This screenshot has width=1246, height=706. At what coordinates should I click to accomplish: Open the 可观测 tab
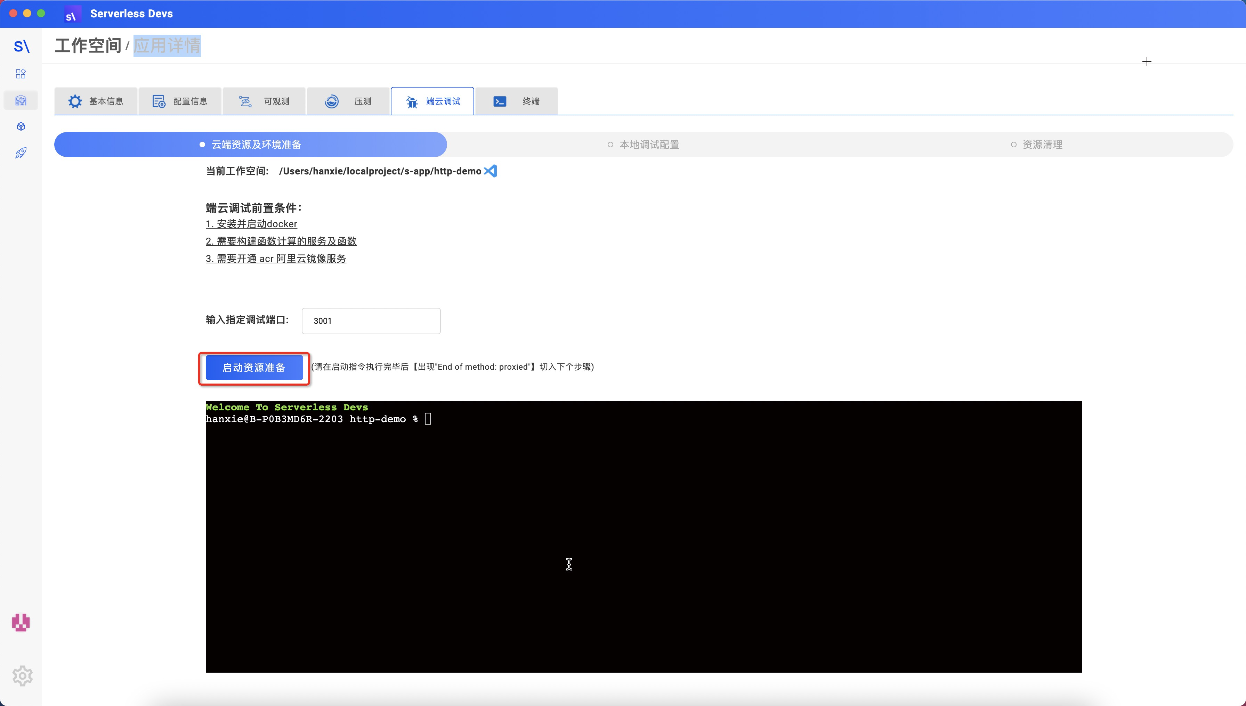coord(265,101)
